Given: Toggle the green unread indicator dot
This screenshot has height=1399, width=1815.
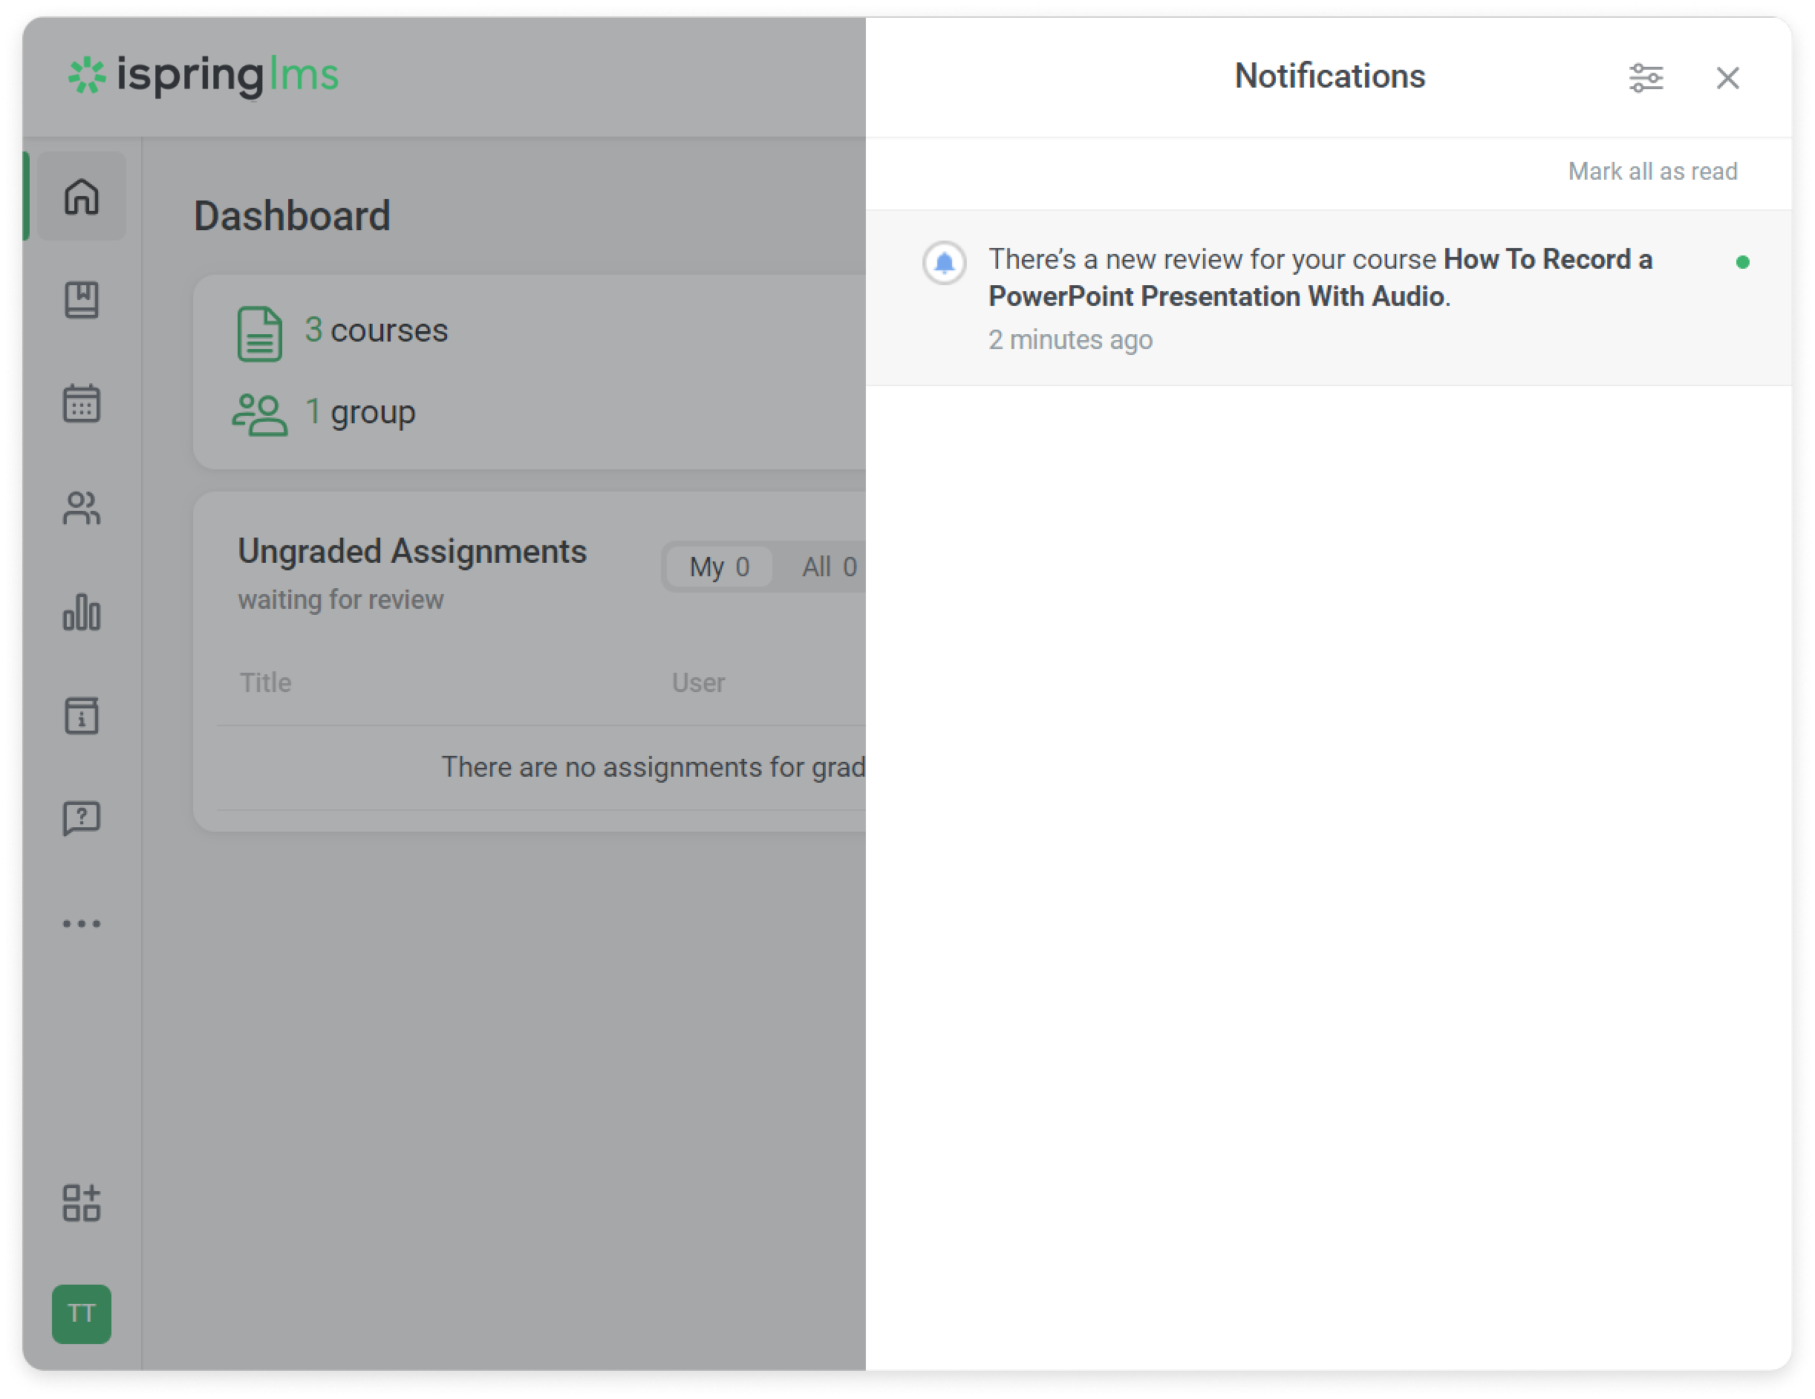Looking at the screenshot, I should coord(1742,263).
